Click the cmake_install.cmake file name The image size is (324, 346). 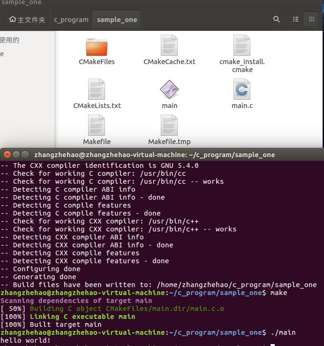(242, 65)
